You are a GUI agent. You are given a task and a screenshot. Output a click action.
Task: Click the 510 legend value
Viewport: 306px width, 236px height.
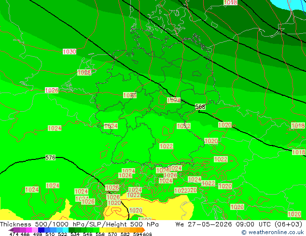(x=50, y=234)
